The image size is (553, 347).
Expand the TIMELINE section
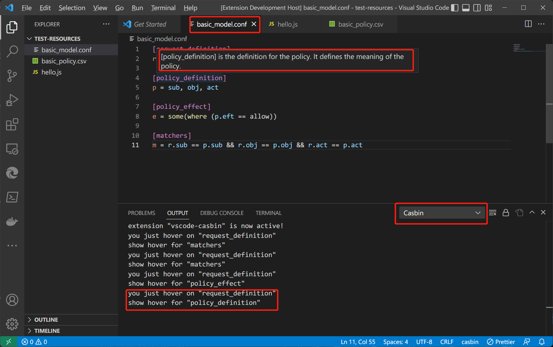pyautogui.click(x=71, y=331)
